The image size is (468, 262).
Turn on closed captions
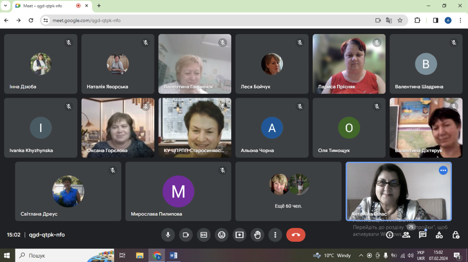tap(204, 235)
